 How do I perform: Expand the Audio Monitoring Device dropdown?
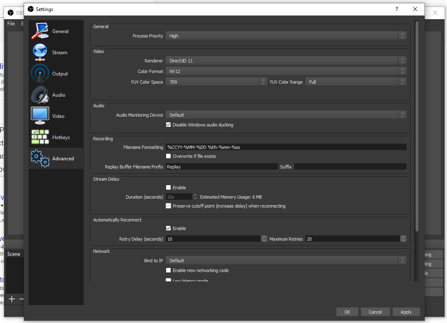[x=286, y=115]
